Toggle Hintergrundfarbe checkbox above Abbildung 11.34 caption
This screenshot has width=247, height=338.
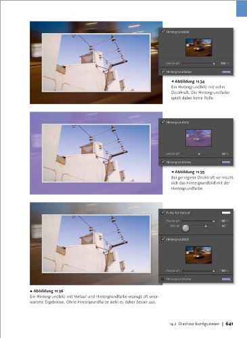tap(163, 72)
